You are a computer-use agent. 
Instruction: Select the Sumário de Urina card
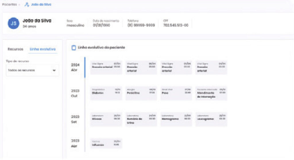[141, 119]
